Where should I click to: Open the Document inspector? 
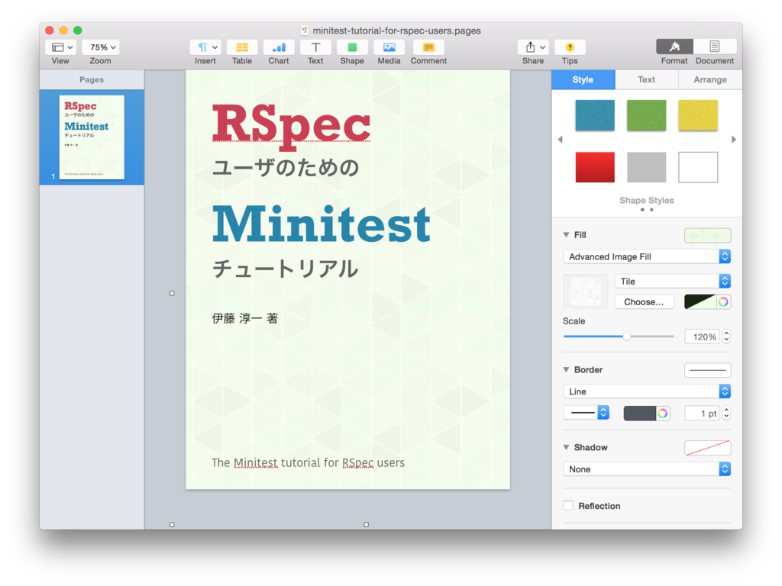coord(715,47)
